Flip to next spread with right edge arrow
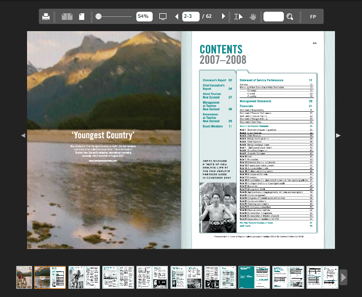 tap(338, 135)
